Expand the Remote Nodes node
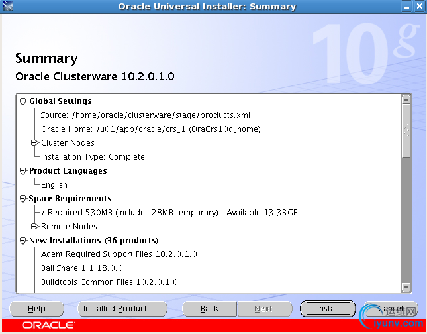This screenshot has height=334, width=427. click(x=34, y=226)
